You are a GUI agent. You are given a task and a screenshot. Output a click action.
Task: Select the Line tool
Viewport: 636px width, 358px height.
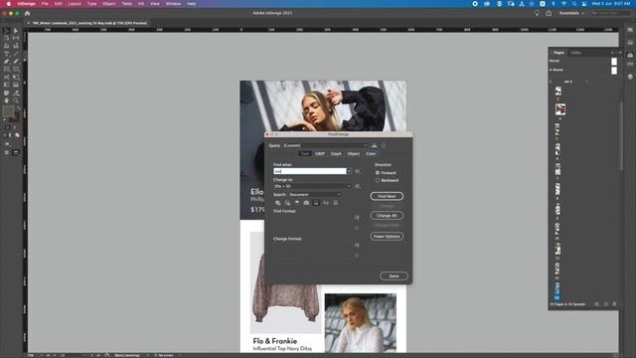tap(16, 54)
